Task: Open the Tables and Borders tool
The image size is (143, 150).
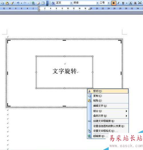Action: coord(38,3)
